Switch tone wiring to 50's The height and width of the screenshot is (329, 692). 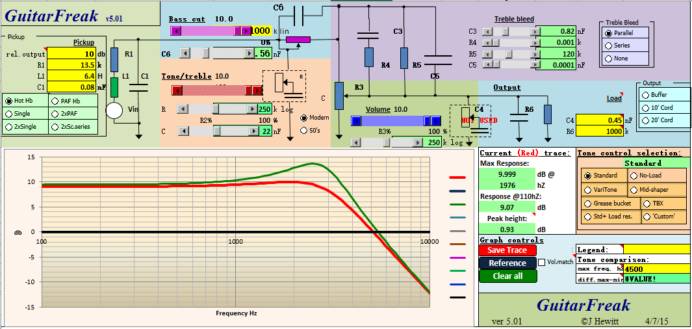click(304, 130)
